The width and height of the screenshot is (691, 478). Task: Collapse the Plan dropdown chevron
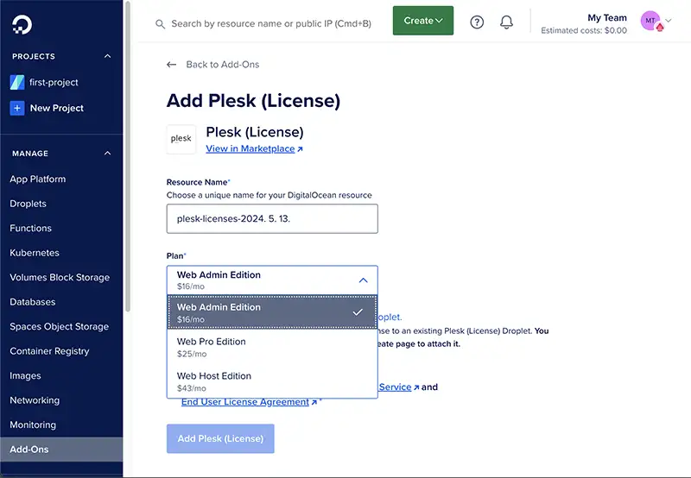click(363, 280)
